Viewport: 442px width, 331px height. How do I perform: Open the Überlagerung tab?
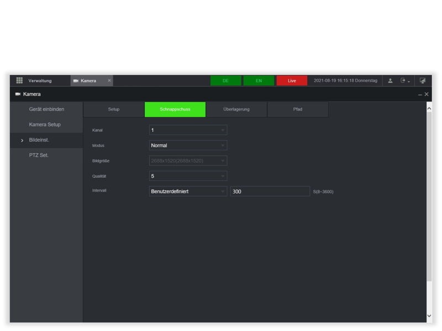pos(236,109)
